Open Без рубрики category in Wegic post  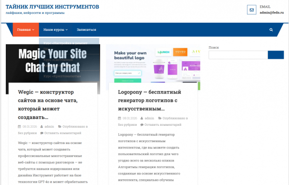[x=27, y=133]
